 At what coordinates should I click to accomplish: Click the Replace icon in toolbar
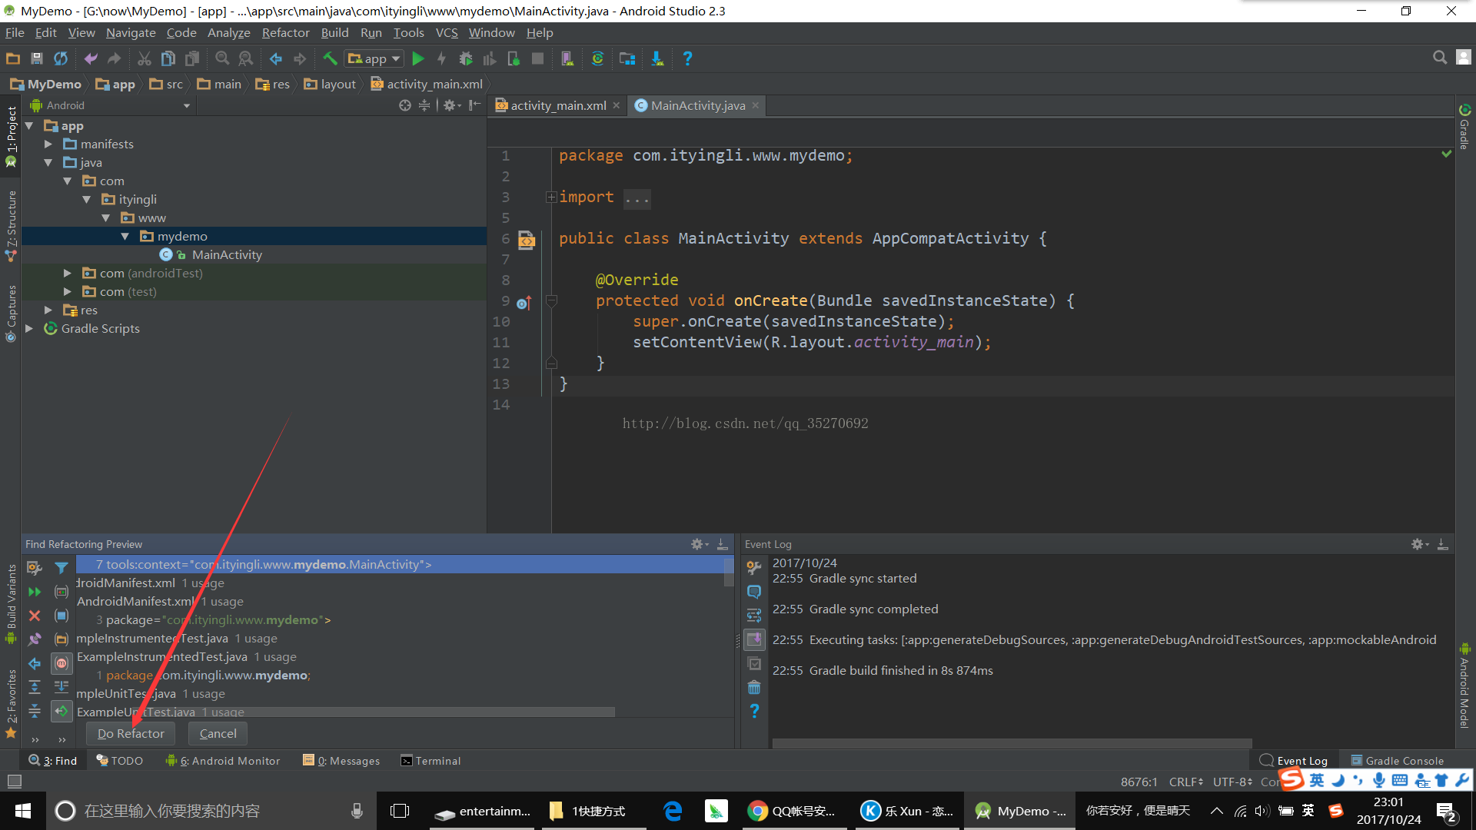coord(246,58)
